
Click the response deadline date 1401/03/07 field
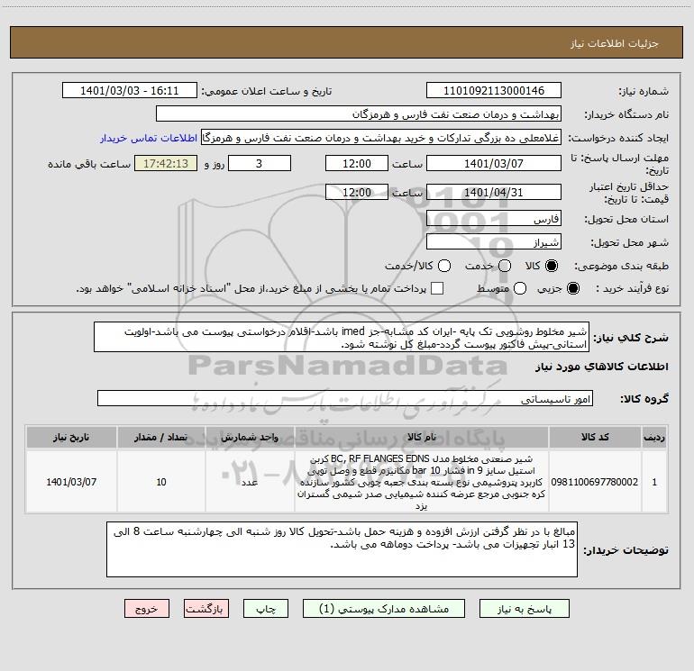click(494, 163)
